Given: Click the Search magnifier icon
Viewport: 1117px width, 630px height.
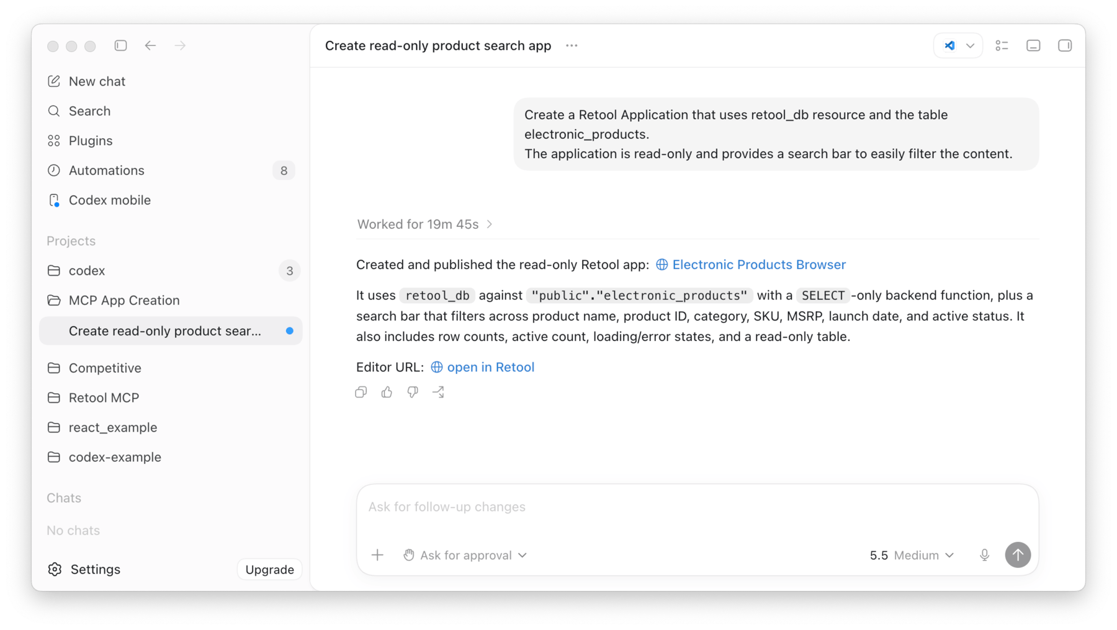Looking at the screenshot, I should coord(54,111).
